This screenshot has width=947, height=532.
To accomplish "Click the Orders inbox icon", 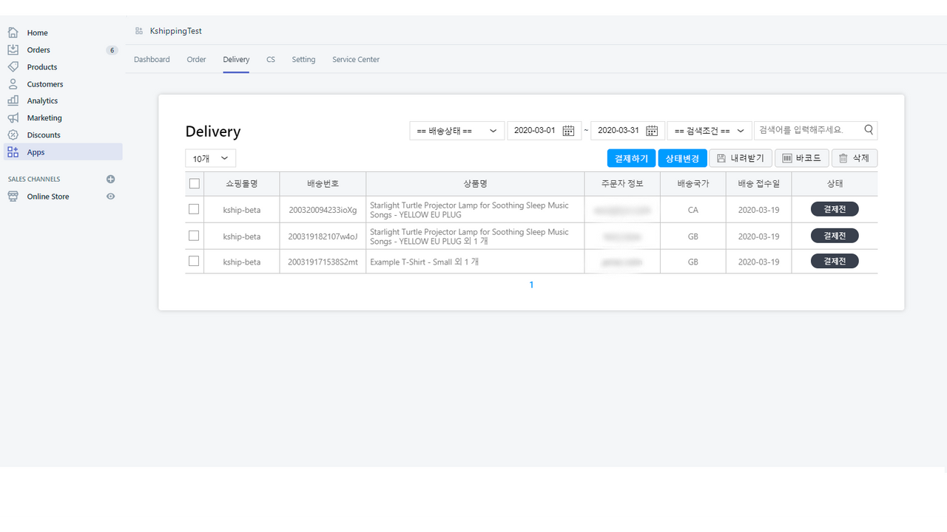I will coord(13,50).
